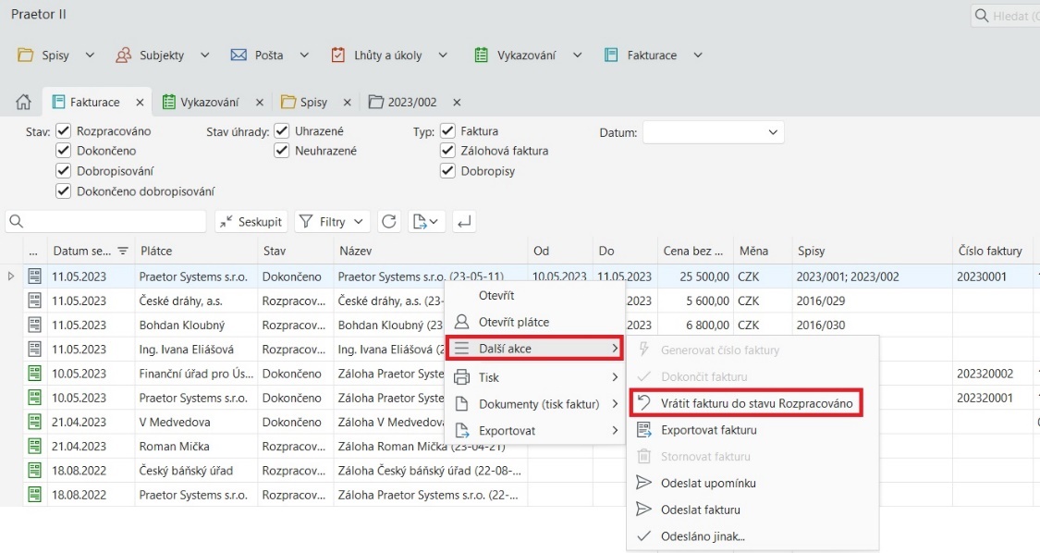
Task: Click the enter arrow icon in toolbar
Action: [464, 222]
